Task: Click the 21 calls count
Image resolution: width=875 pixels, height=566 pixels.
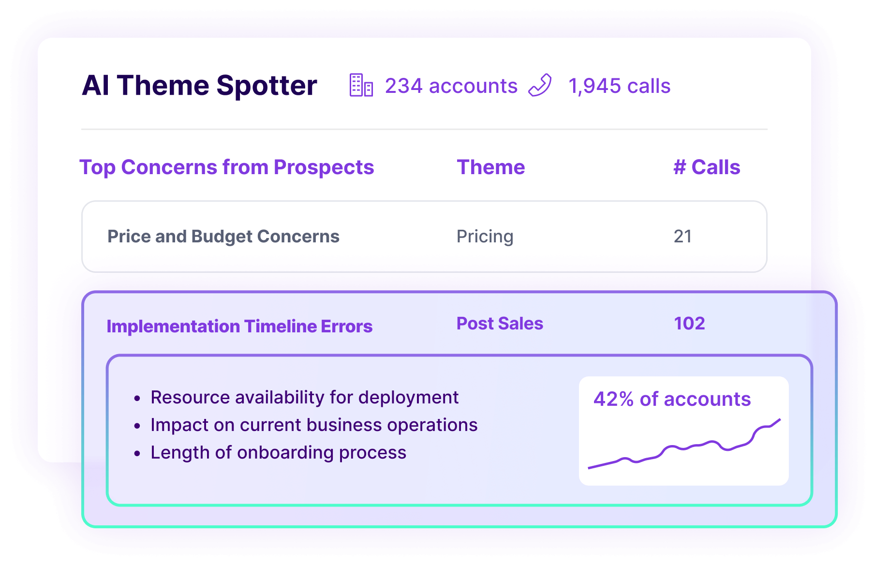Action: 682,237
